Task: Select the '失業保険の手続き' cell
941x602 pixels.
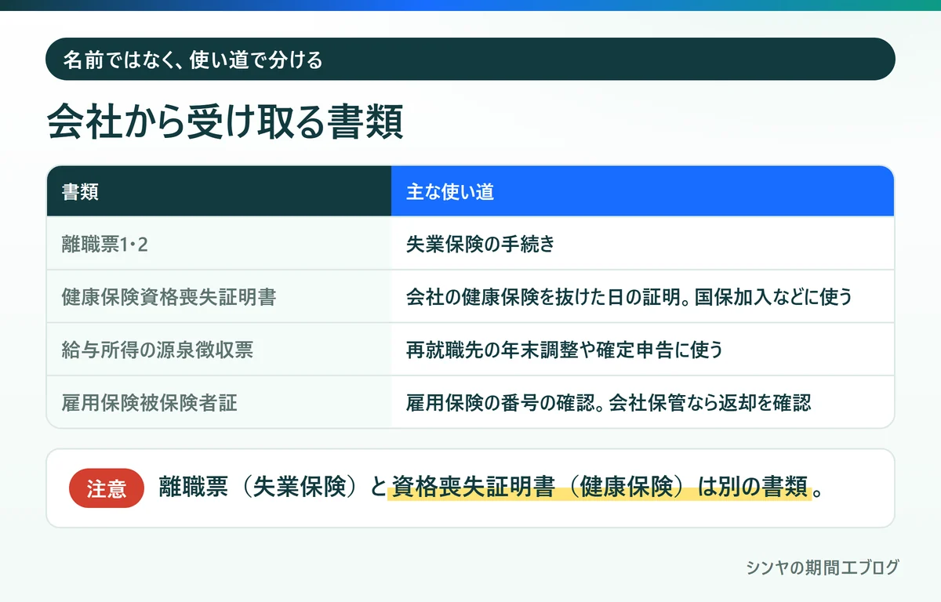Action: [642, 244]
